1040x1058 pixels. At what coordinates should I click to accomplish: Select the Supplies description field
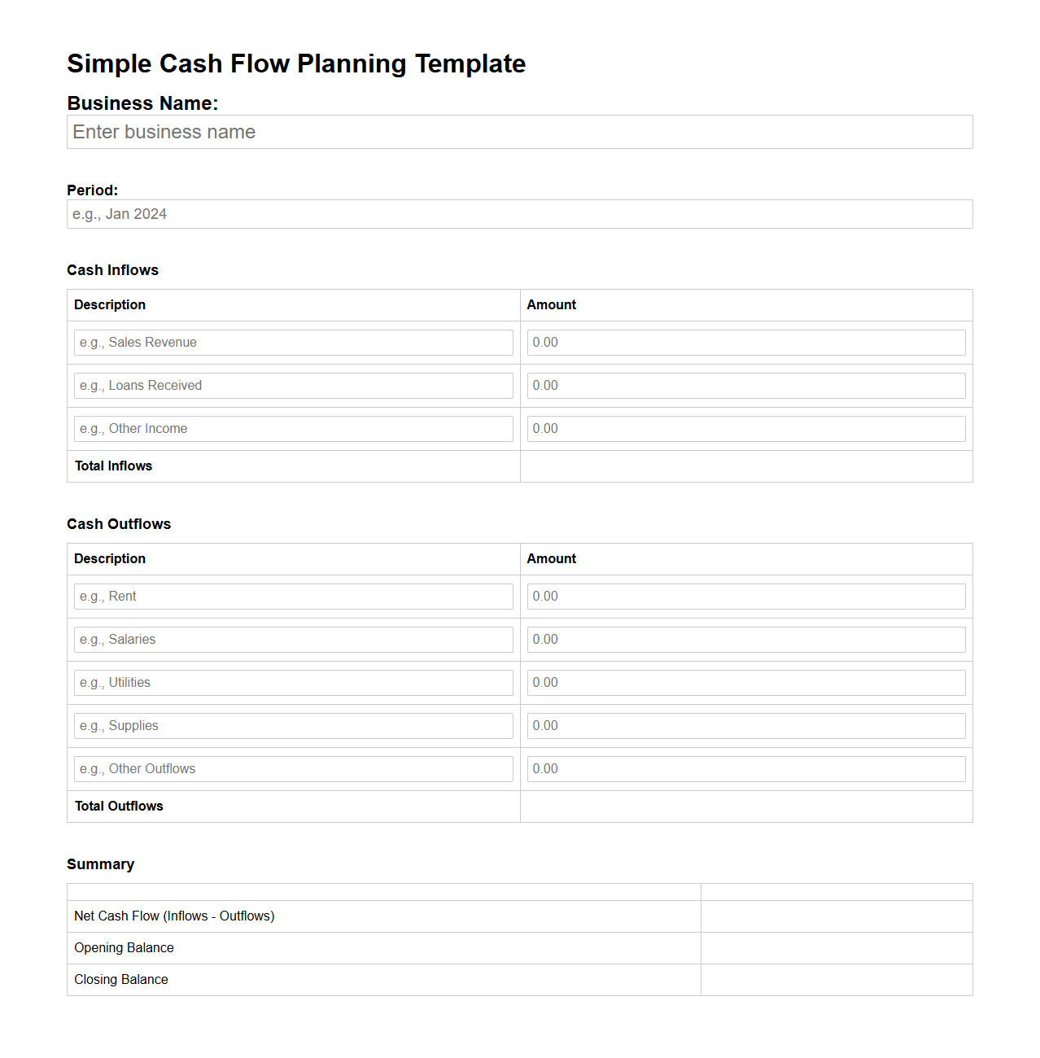pos(293,725)
